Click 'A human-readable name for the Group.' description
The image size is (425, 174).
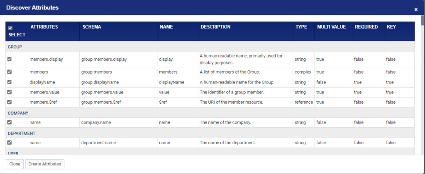pyautogui.click(x=237, y=82)
